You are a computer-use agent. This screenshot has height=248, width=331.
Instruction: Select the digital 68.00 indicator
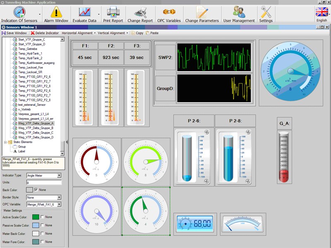point(195,224)
